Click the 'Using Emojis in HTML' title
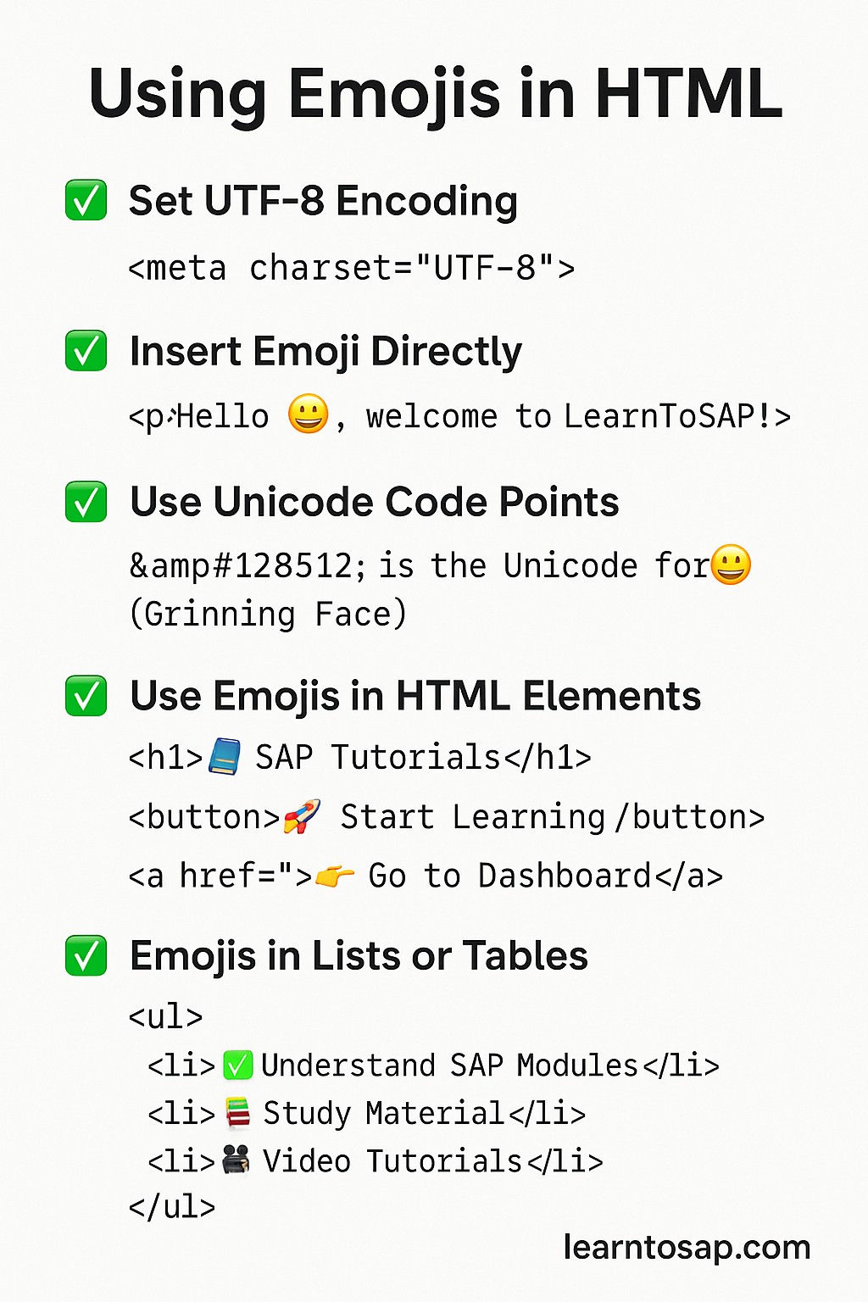868x1302 pixels. [435, 93]
